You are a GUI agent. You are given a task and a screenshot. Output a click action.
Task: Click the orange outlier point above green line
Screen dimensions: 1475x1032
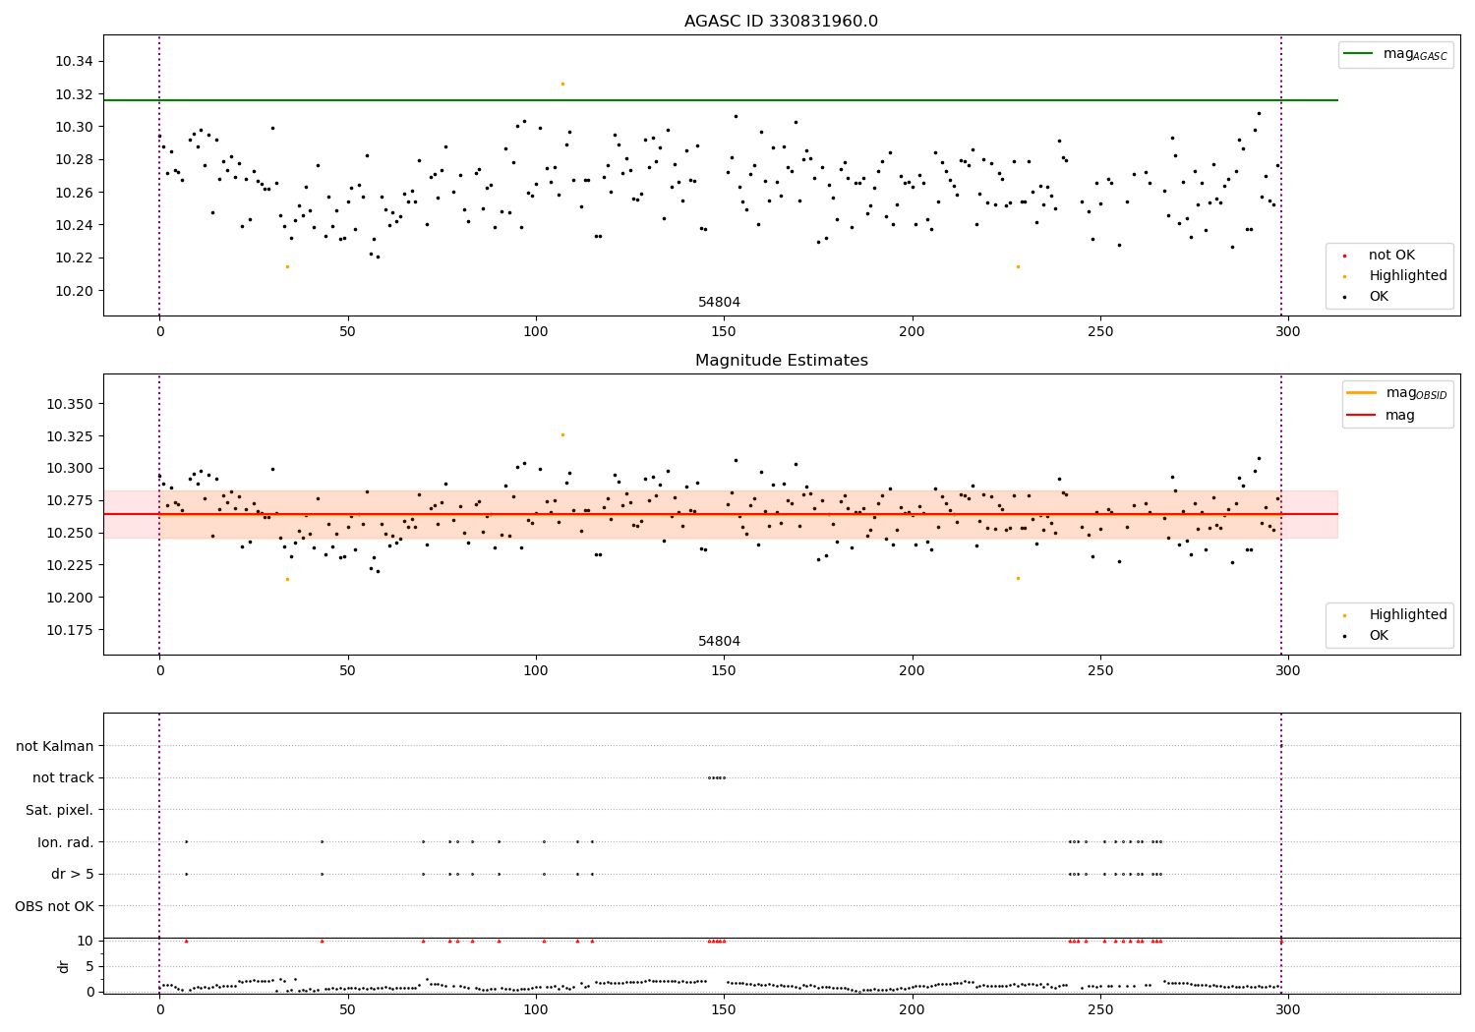click(562, 84)
